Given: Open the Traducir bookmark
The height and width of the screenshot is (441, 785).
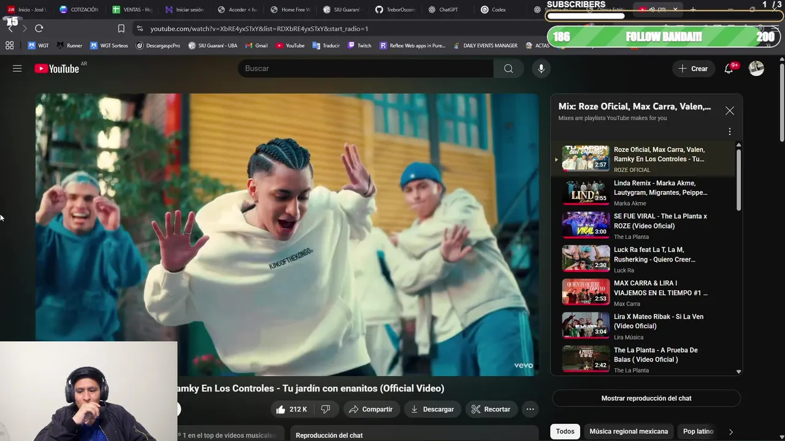Looking at the screenshot, I should [326, 45].
